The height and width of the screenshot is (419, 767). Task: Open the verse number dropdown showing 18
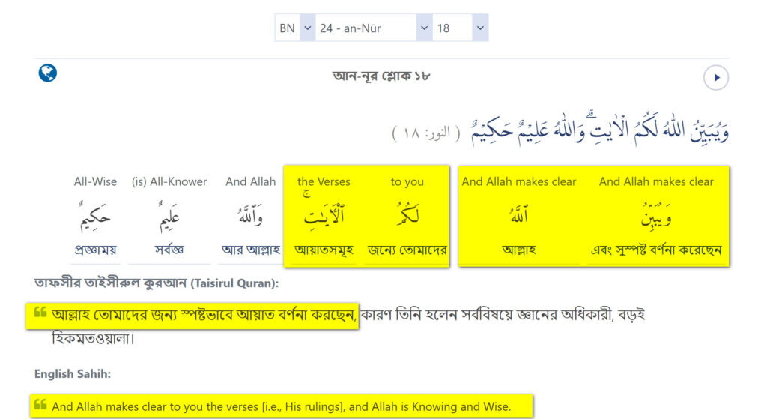tap(461, 28)
